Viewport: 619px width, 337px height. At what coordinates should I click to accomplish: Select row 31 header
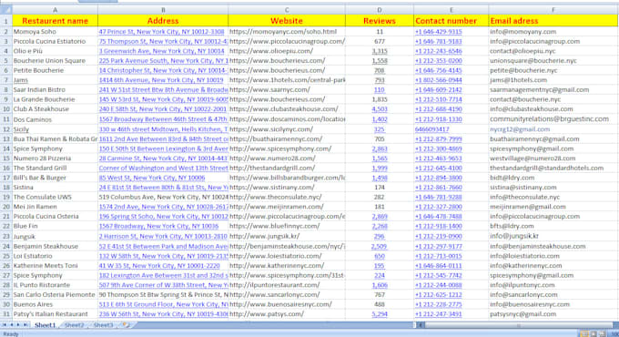click(x=6, y=314)
